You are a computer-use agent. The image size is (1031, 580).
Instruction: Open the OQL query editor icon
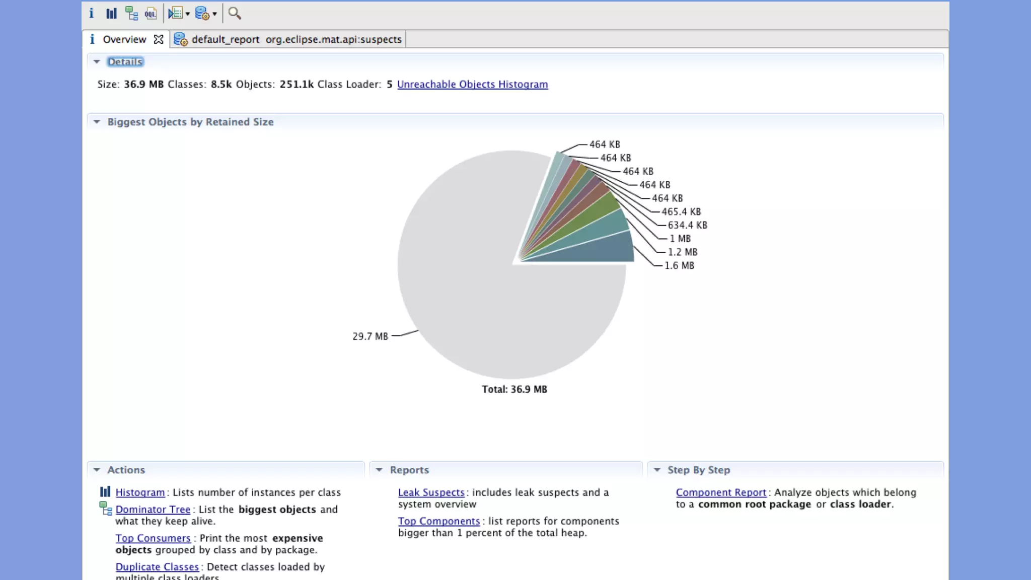[151, 13]
